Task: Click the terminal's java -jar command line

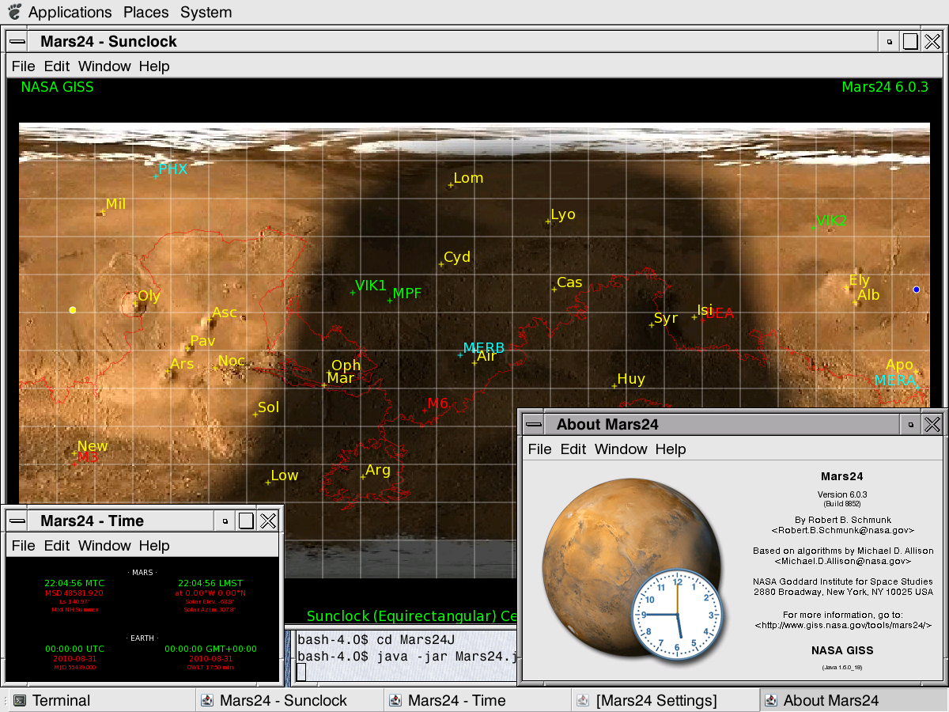Action: [407, 657]
